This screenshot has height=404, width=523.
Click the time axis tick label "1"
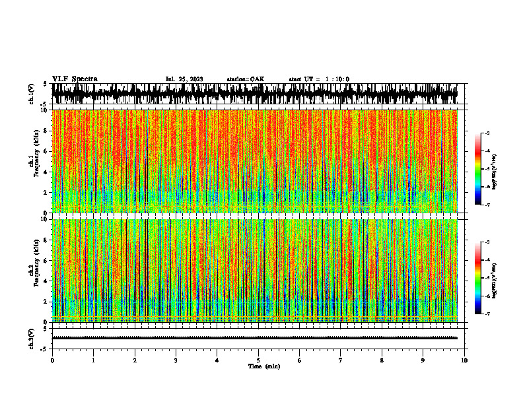(93, 360)
